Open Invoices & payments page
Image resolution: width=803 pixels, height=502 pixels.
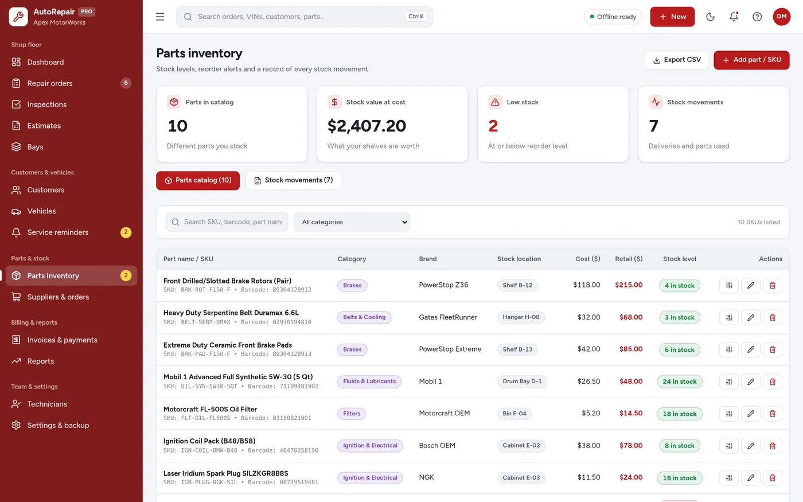pyautogui.click(x=71, y=340)
